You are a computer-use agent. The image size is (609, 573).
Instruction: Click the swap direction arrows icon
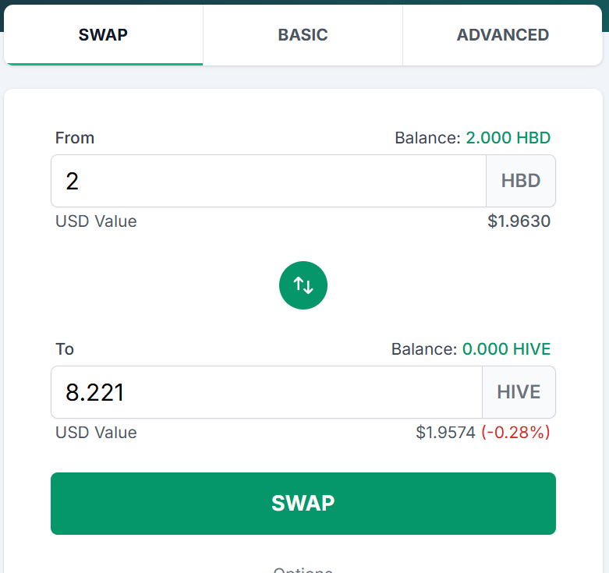tap(303, 285)
